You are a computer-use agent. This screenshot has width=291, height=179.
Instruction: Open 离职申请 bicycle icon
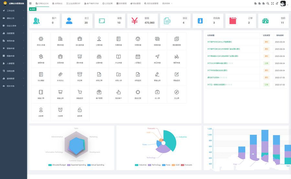(x=177, y=57)
